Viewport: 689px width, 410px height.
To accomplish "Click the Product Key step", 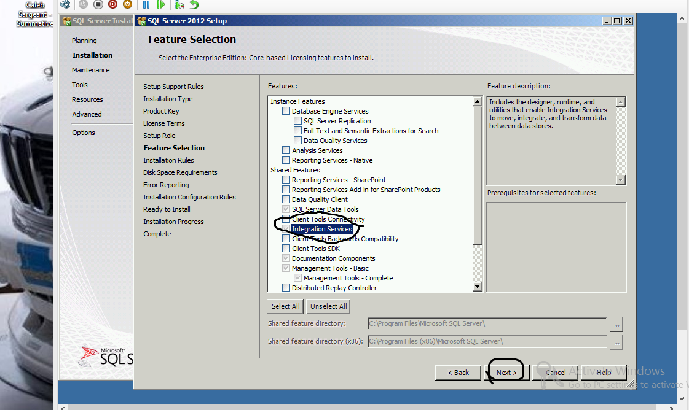I will pos(161,111).
